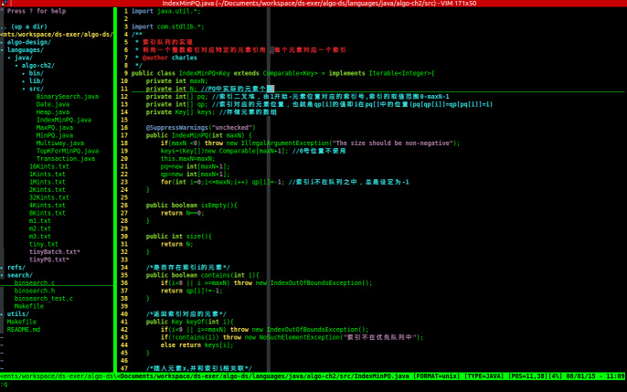This screenshot has height=392, width=627.
Task: Click IllegalArgumentException on line 18
Action: (x=285, y=143)
